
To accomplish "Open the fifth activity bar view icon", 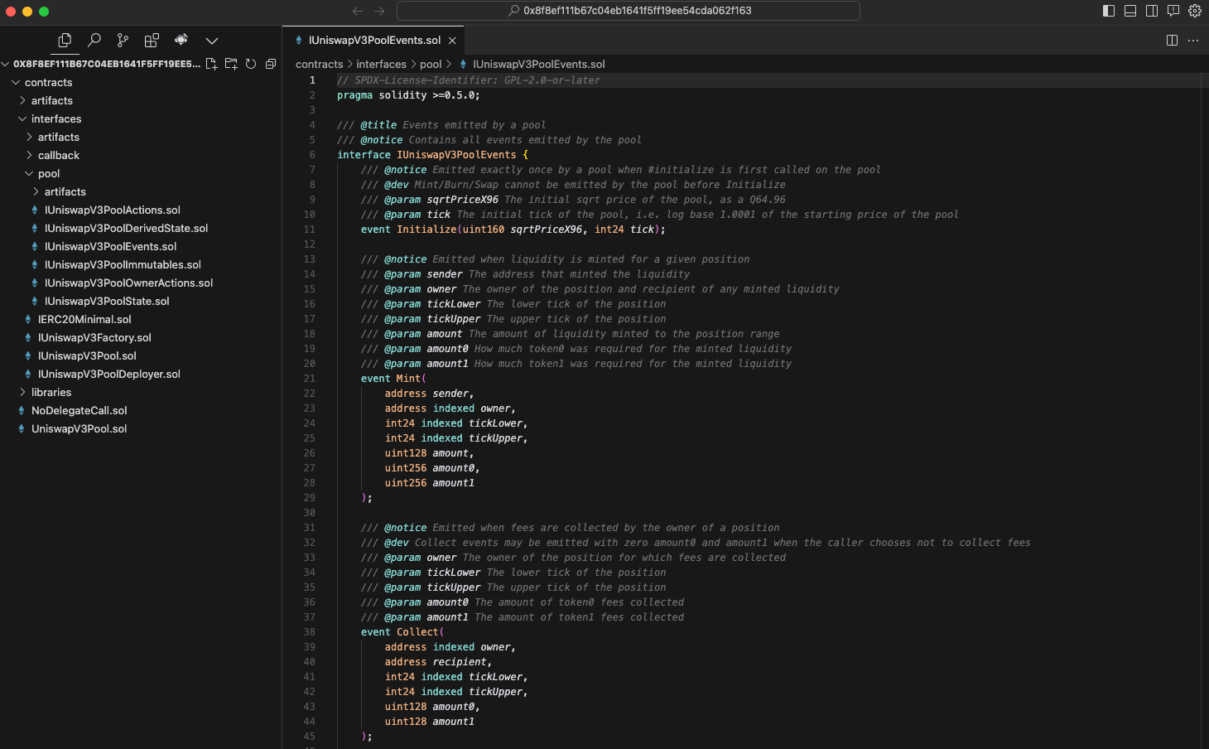I will tap(181, 40).
